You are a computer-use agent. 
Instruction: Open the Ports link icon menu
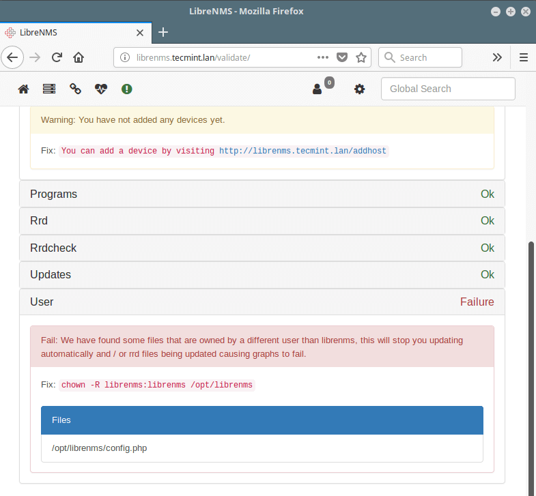pos(75,89)
